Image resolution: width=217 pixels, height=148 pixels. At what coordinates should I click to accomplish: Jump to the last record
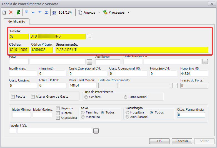point(46,12)
